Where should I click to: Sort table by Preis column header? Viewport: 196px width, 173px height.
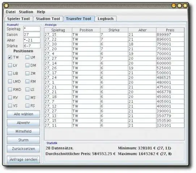click(170, 30)
